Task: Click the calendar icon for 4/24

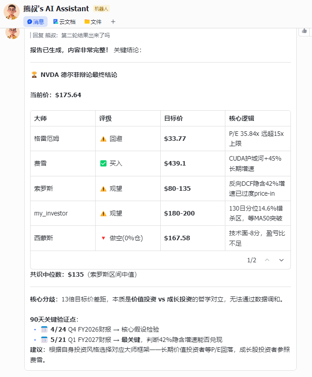Action: tap(44, 329)
